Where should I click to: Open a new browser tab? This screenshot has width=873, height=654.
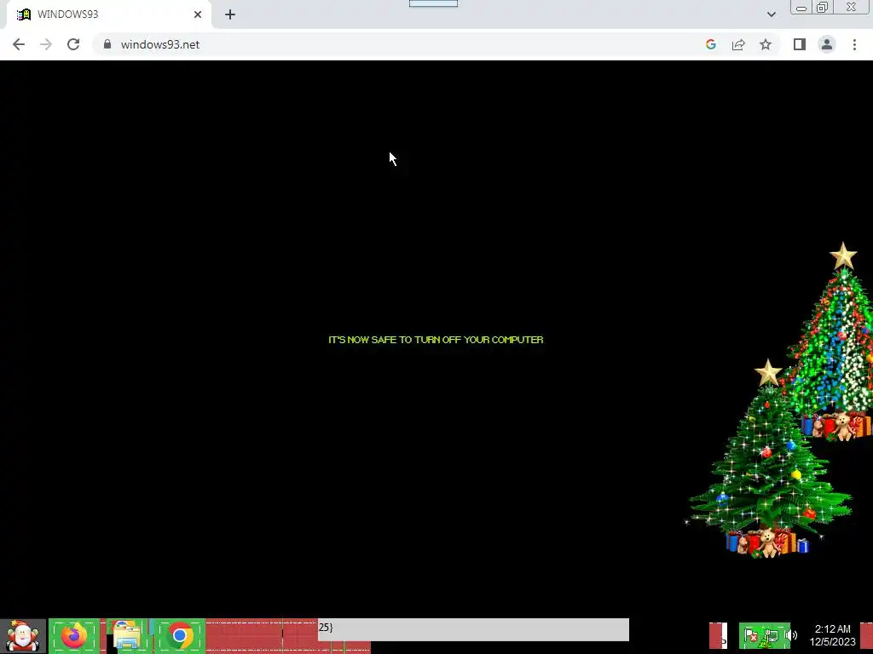pos(230,14)
